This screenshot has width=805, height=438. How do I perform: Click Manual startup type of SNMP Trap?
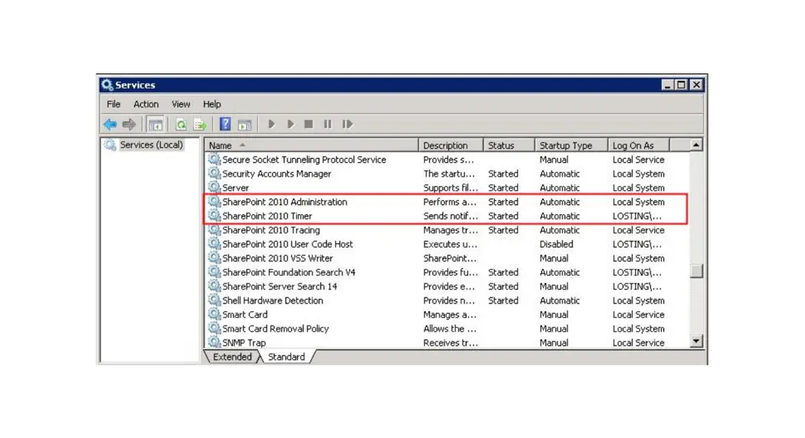point(554,342)
